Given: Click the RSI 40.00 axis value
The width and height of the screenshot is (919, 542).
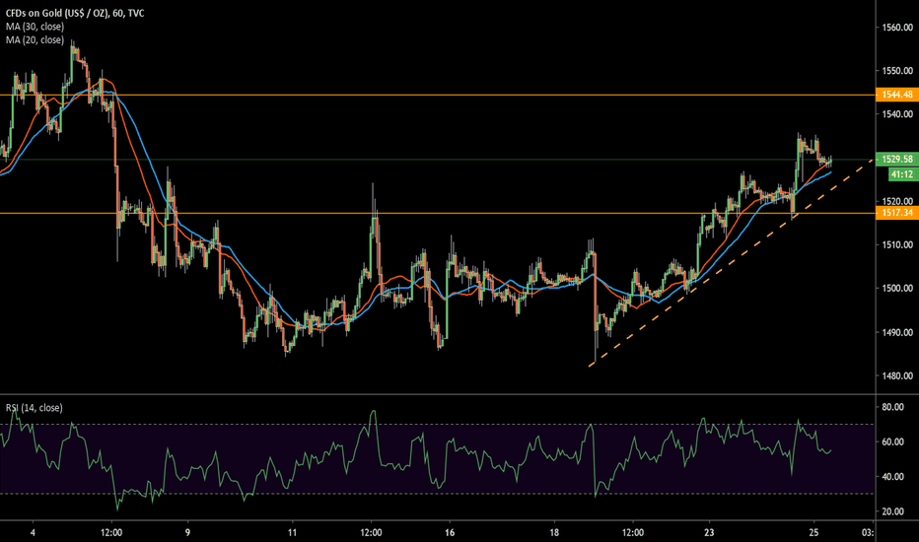Looking at the screenshot, I should [x=892, y=476].
